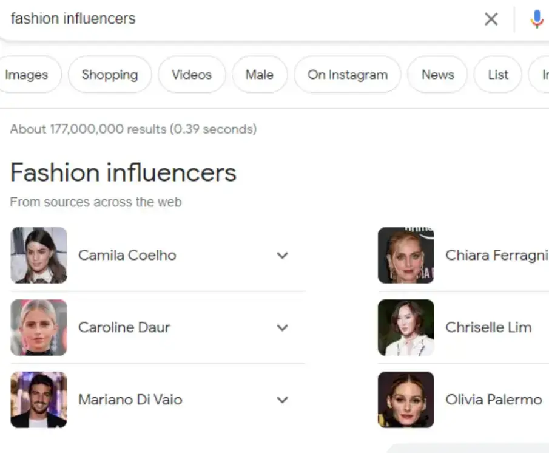This screenshot has width=549, height=453.
Task: Select the List filter chip
Action: [x=497, y=75]
